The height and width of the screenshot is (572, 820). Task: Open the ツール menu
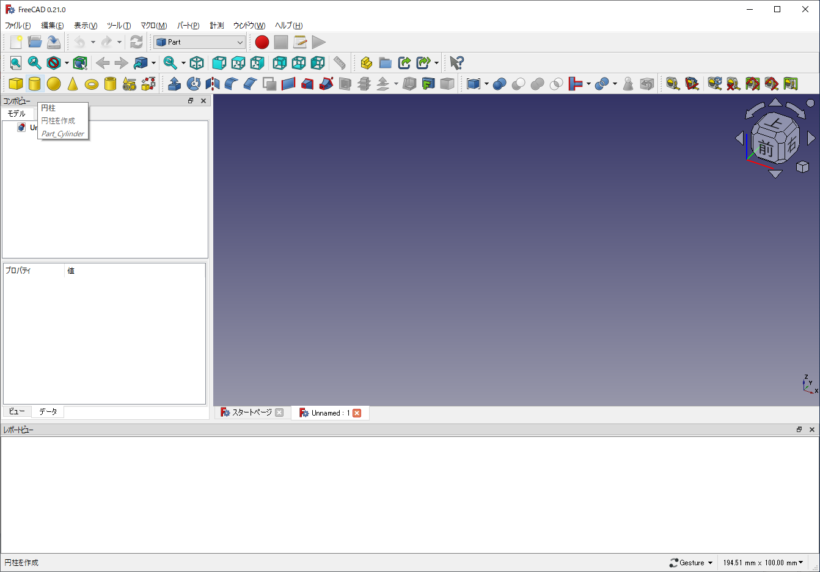click(119, 26)
